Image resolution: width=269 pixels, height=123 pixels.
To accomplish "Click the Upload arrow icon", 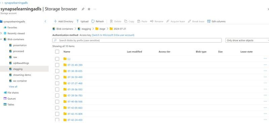I will [x=78, y=21].
